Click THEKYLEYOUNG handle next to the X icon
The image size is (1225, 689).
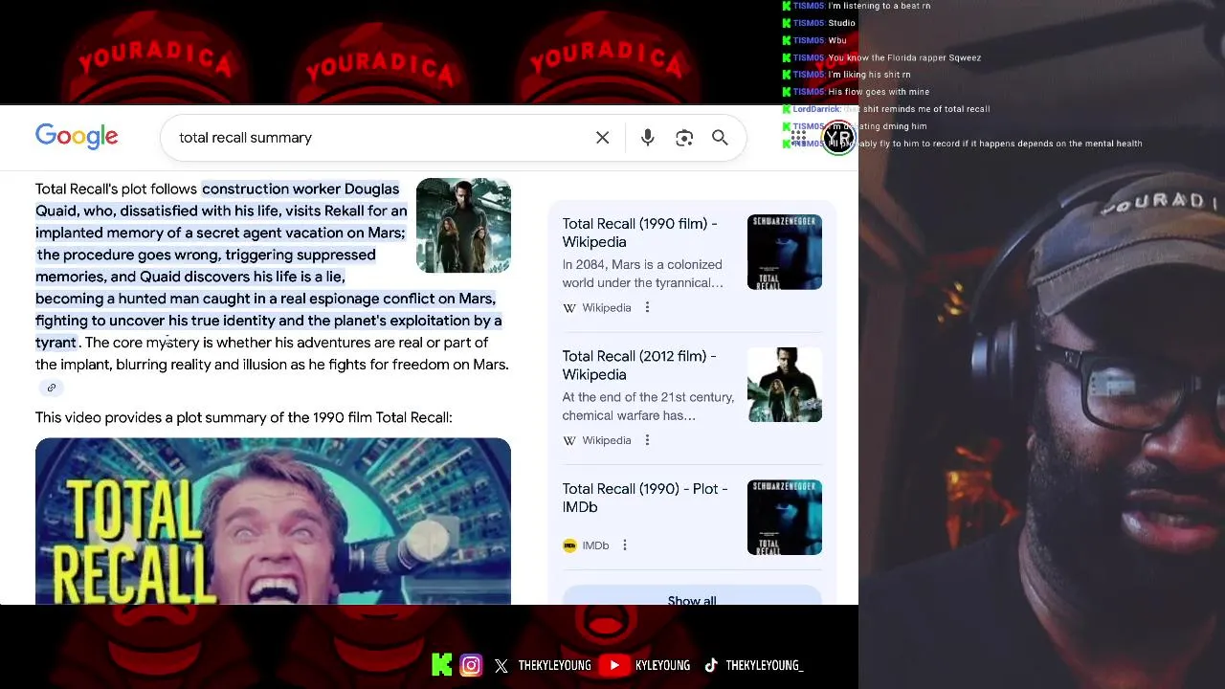tap(554, 666)
